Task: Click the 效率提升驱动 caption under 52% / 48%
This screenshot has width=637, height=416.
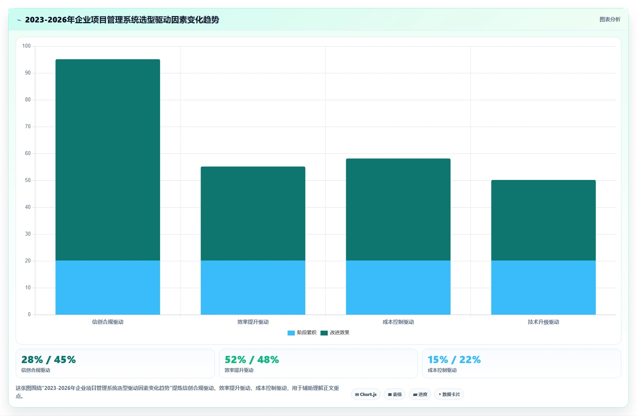Action: (x=239, y=370)
